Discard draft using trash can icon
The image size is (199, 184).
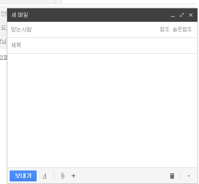pyautogui.click(x=172, y=176)
